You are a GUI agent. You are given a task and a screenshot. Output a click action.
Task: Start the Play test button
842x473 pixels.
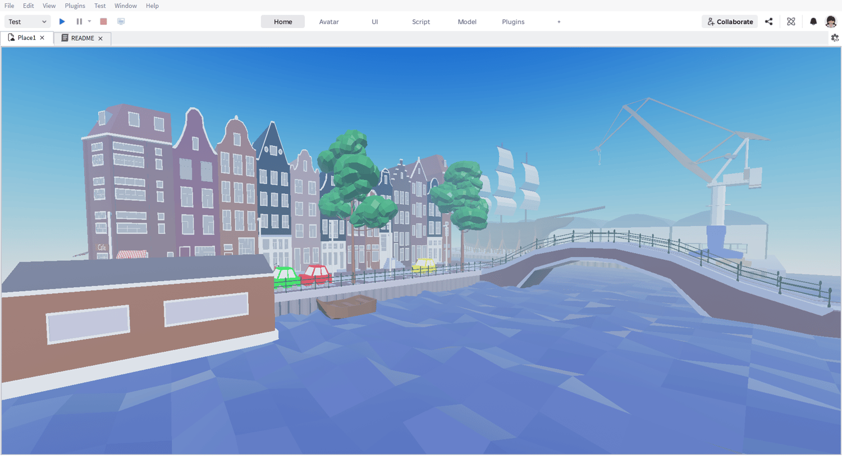click(x=62, y=21)
